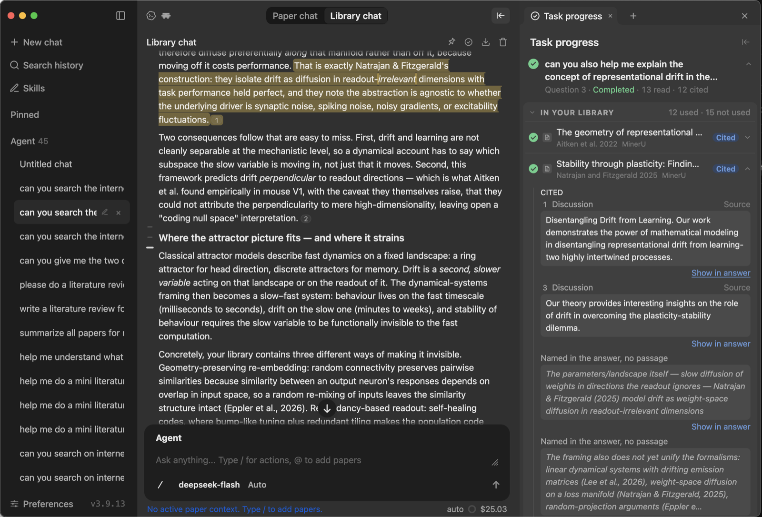Open the Skills section
Image resolution: width=762 pixels, height=517 pixels.
(28, 88)
